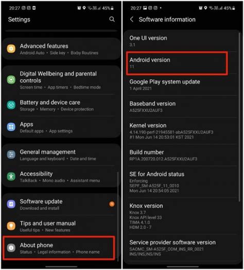
Task: Tap the Accessibility person icon
Action: [11, 177]
